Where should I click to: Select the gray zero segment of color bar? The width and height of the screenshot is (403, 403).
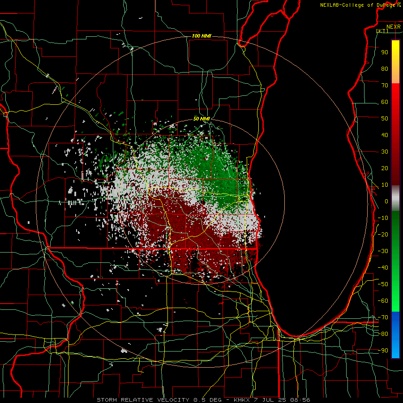pyautogui.click(x=395, y=198)
